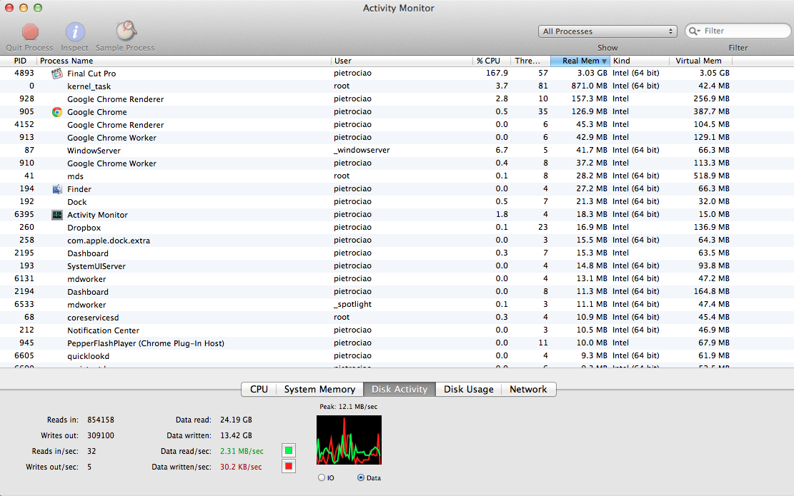This screenshot has height=496, width=794.
Task: Select the Dock process row
Action: click(397, 202)
